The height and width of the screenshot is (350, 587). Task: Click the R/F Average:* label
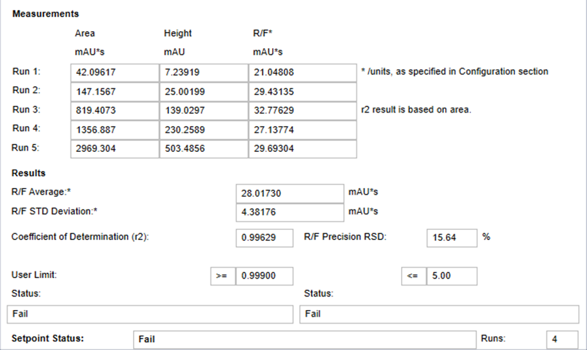point(41,192)
